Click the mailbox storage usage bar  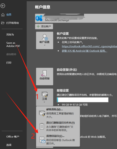83,100
